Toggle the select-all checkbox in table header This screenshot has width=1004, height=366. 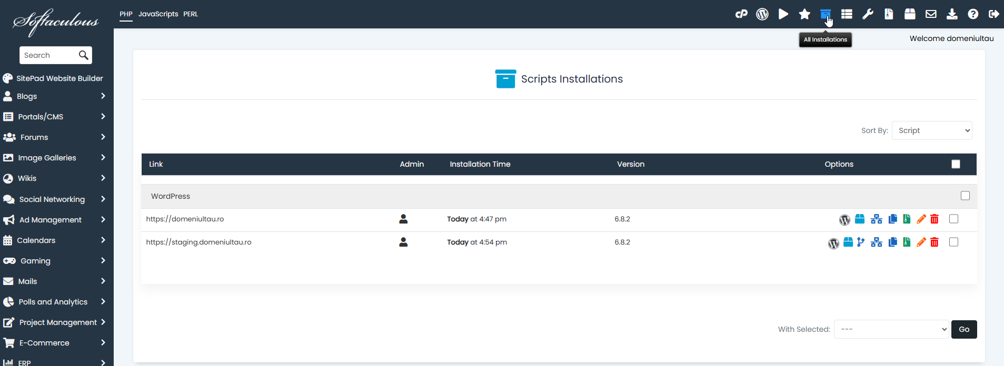[x=956, y=164]
